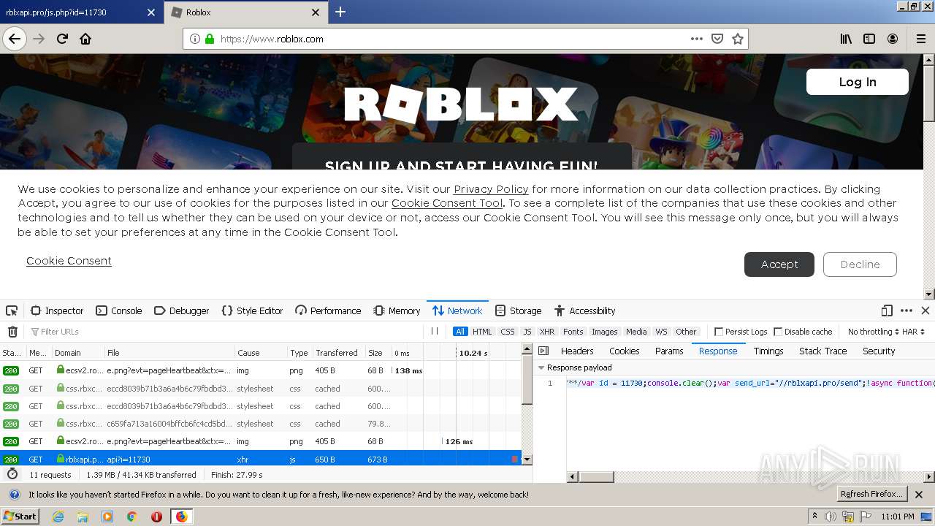
Task: Go back with the browser Back arrow
Action: 14,39
